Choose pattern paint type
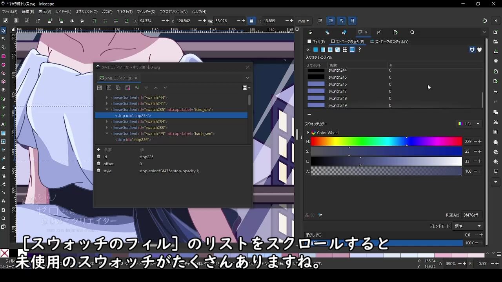Image resolution: width=502 pixels, height=282 pixels. (x=345, y=50)
